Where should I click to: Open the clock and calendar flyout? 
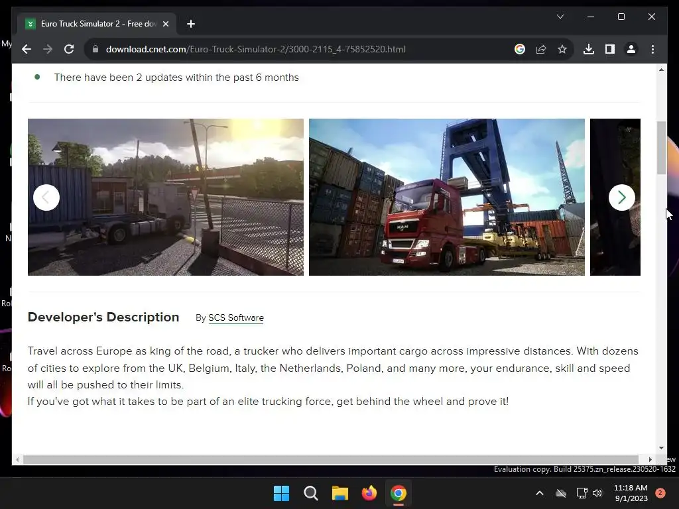point(631,493)
